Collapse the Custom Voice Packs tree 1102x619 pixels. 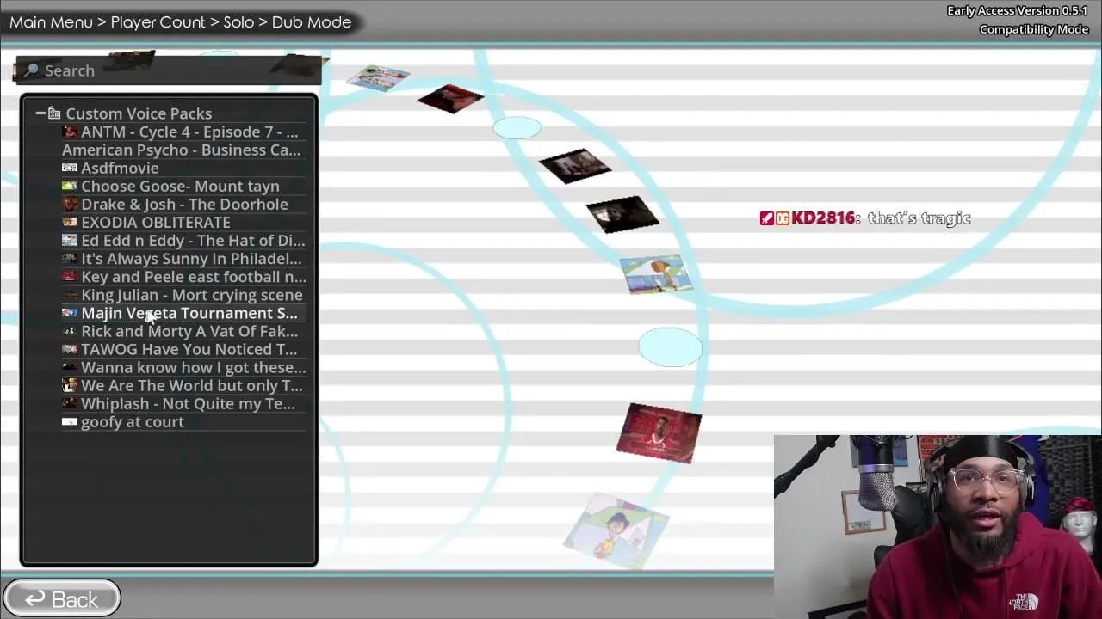[40, 113]
